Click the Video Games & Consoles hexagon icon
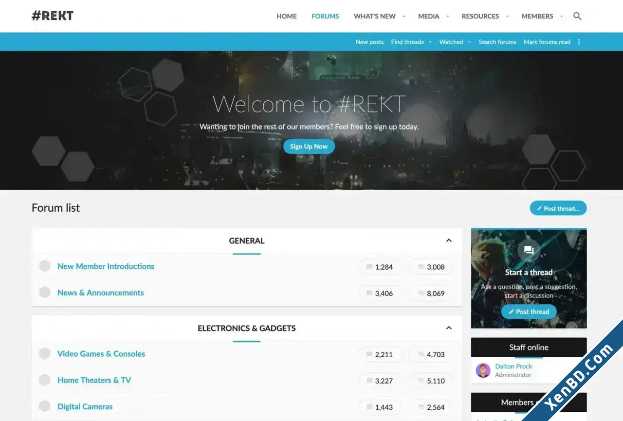The height and width of the screenshot is (421, 623). 44,354
